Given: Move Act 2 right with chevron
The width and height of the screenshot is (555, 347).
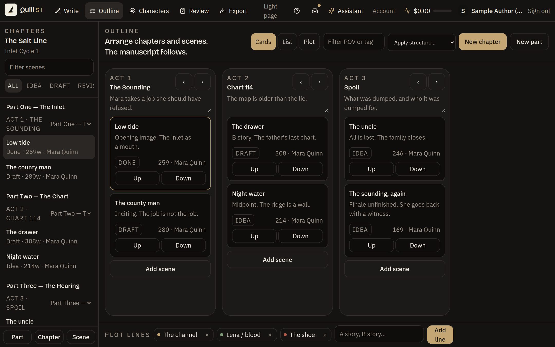Looking at the screenshot, I should coord(319,82).
